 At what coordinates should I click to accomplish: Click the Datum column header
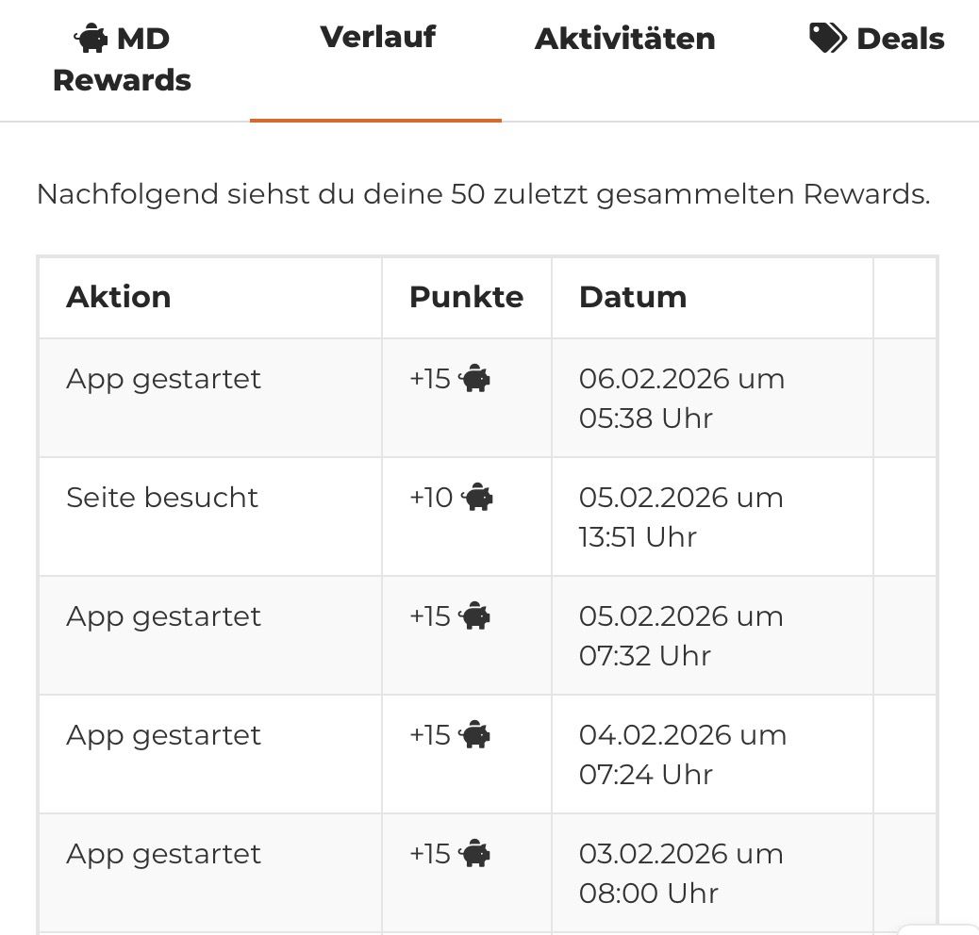point(633,297)
